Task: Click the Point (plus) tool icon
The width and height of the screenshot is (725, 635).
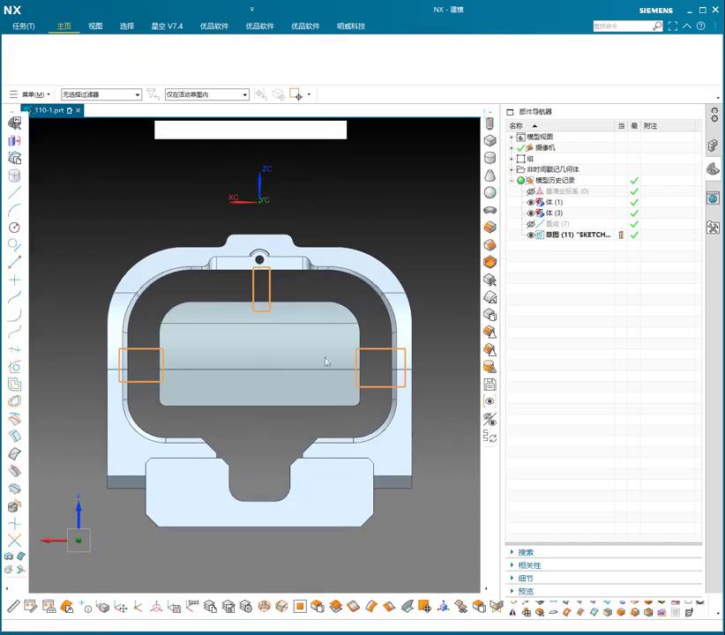Action: point(14,280)
